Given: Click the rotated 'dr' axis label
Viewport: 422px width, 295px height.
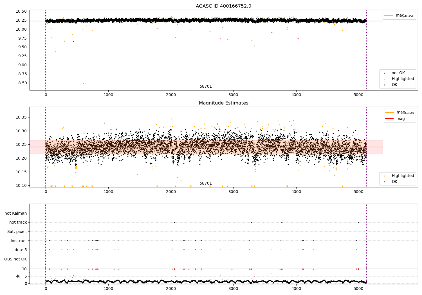Looking at the screenshot, I should [18, 276].
